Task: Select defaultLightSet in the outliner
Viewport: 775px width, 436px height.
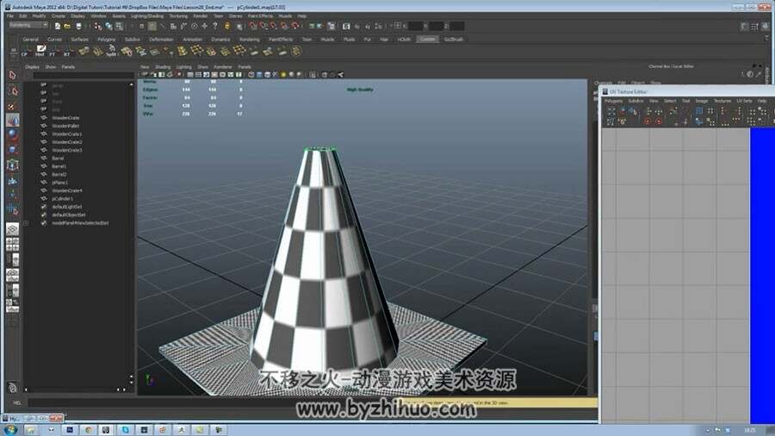Action: click(67, 207)
